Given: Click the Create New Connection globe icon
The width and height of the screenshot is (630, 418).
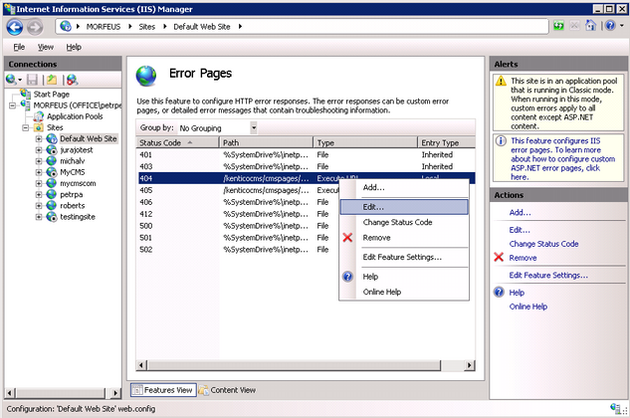Looking at the screenshot, I should pos(11,80).
